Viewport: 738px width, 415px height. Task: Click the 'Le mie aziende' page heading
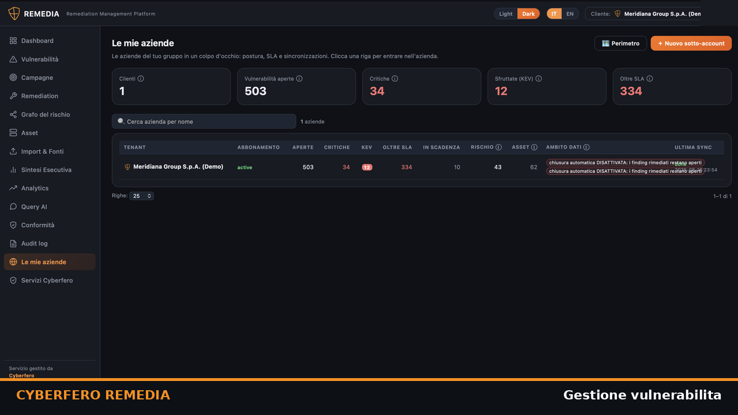143,43
